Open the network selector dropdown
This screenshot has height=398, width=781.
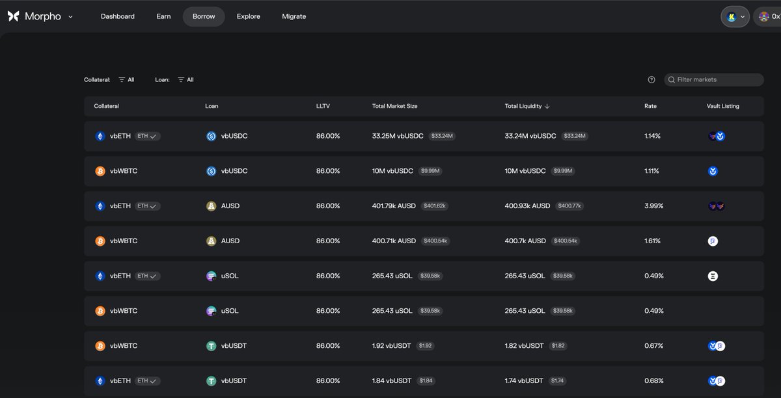[x=735, y=17]
